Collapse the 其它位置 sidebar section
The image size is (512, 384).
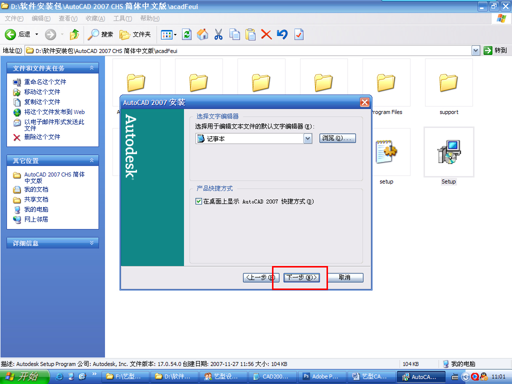[x=91, y=160]
